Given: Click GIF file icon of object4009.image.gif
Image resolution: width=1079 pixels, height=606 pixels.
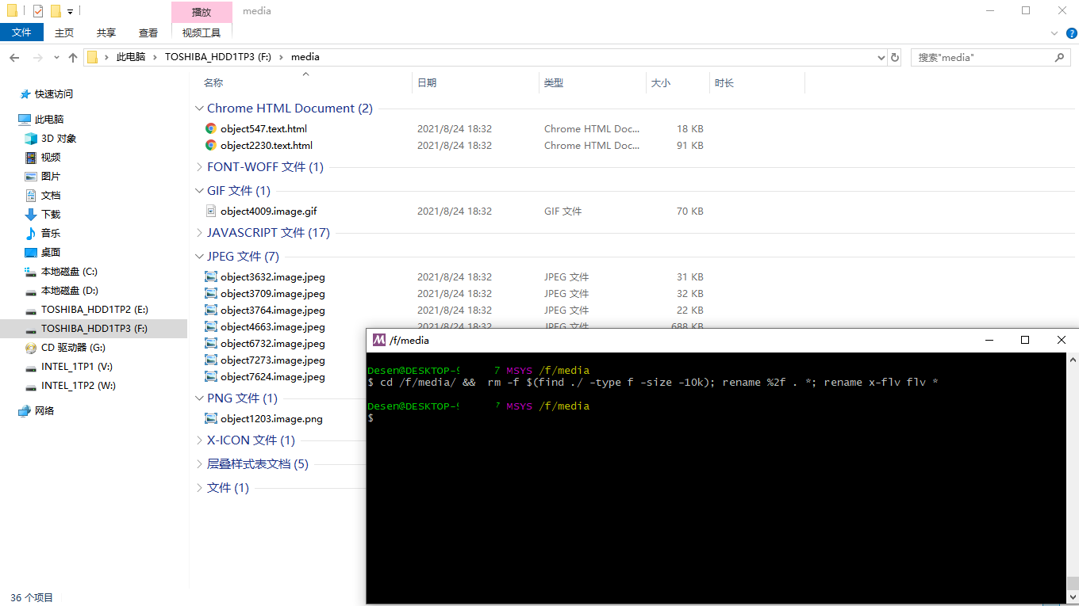Looking at the screenshot, I should (x=211, y=211).
